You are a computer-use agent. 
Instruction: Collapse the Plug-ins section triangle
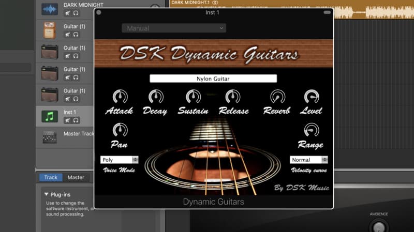[x=46, y=194]
